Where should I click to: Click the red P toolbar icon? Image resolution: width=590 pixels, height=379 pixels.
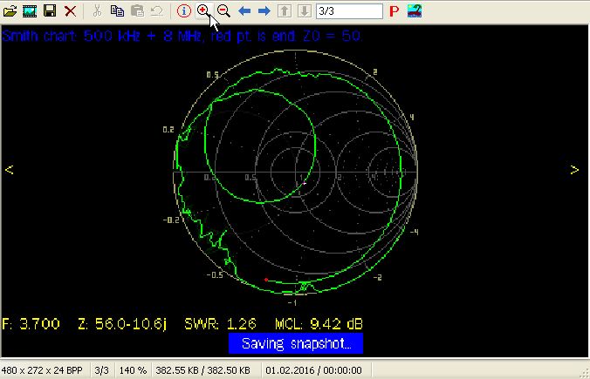coord(394,11)
